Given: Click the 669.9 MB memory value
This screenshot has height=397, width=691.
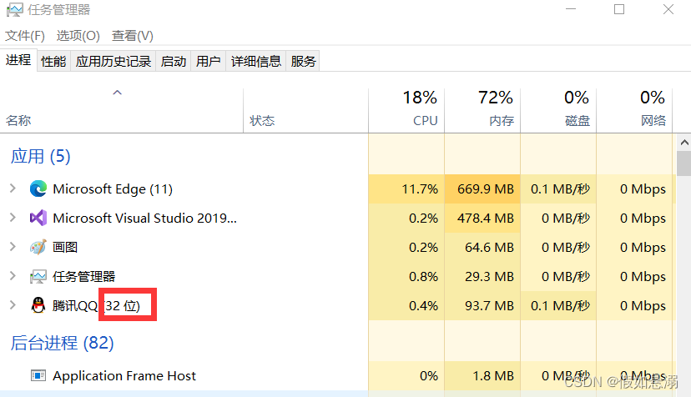Looking at the screenshot, I should click(x=486, y=189).
